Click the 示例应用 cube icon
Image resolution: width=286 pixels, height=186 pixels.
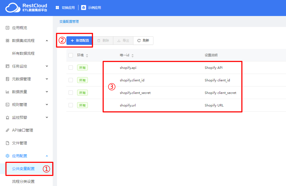pyautogui.click(x=84, y=7)
